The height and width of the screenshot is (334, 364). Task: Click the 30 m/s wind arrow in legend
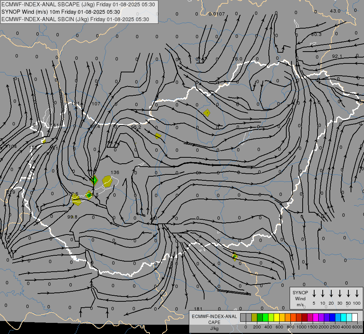(x=339, y=294)
